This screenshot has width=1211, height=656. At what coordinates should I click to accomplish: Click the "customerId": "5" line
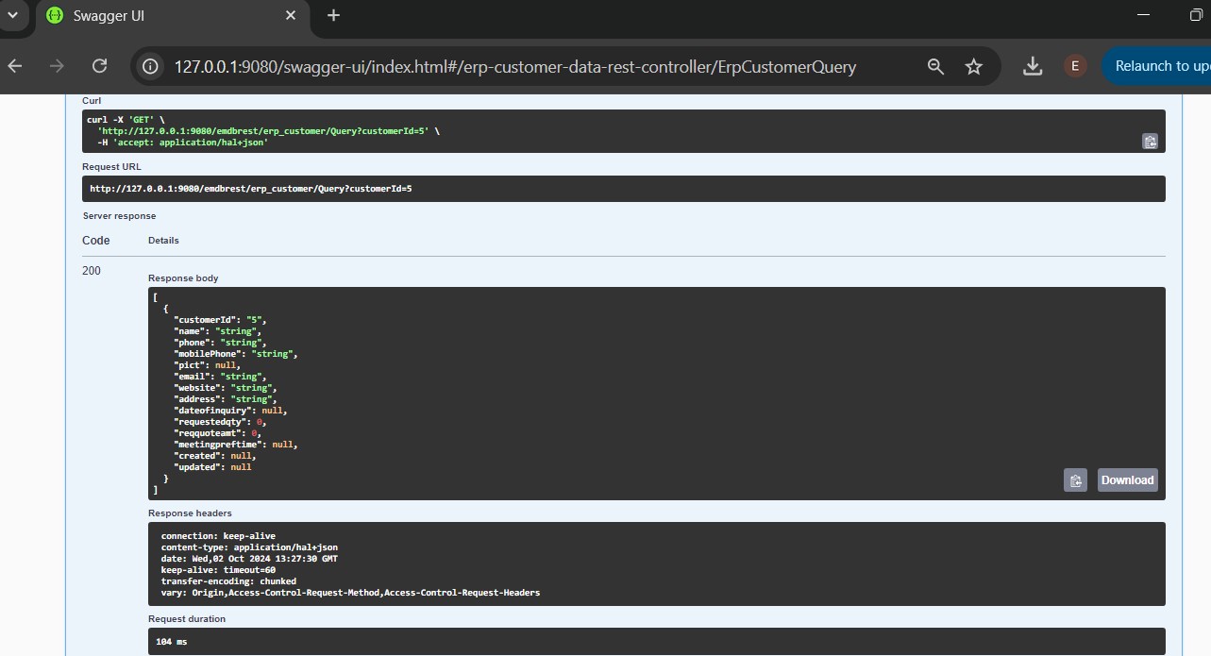[x=220, y=320]
